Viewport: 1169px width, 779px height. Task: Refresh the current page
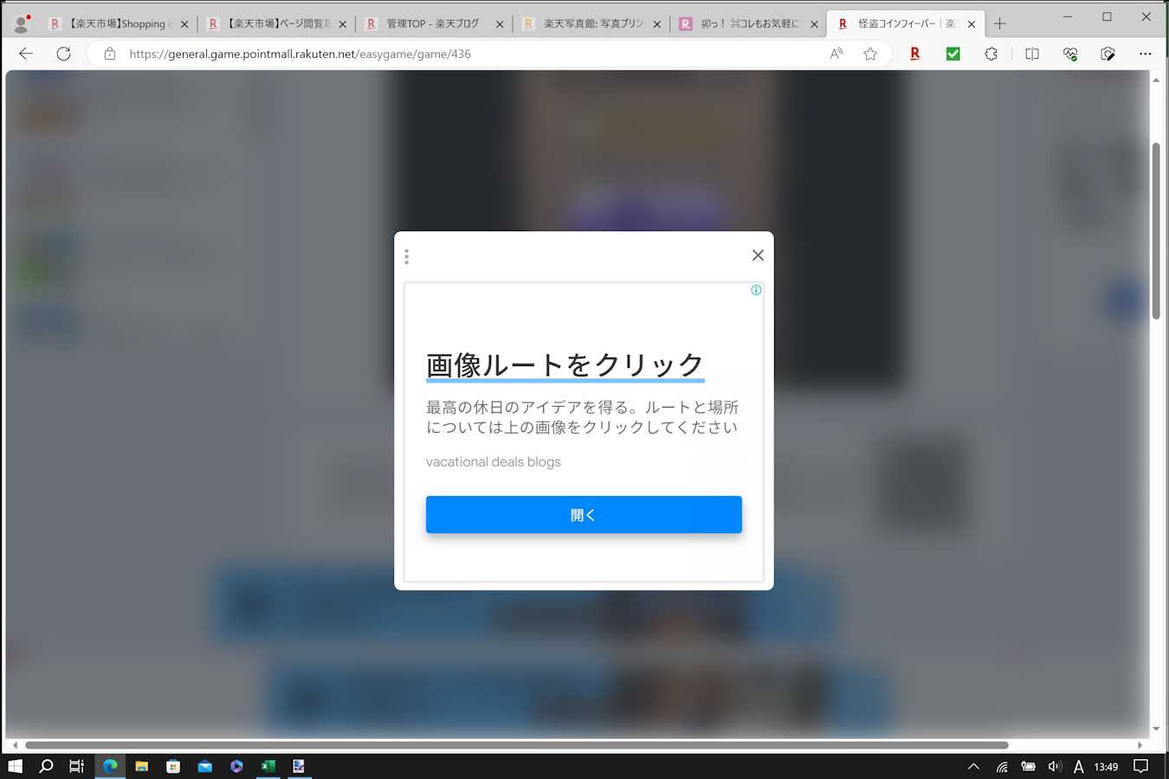click(63, 54)
